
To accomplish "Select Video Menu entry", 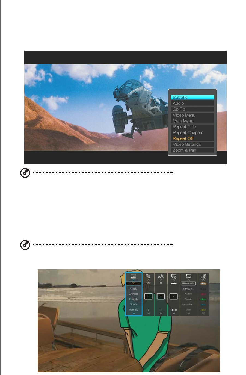I will (x=192, y=115).
